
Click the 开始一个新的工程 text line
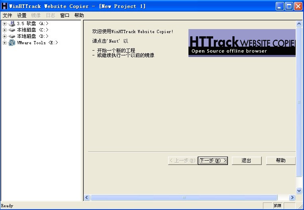[x=116, y=51]
